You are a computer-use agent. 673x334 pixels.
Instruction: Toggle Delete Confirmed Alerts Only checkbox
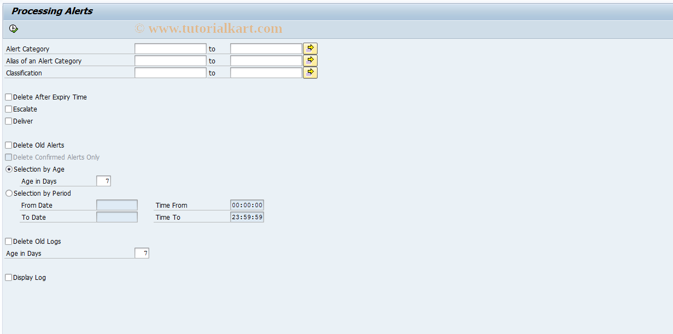pyautogui.click(x=9, y=157)
